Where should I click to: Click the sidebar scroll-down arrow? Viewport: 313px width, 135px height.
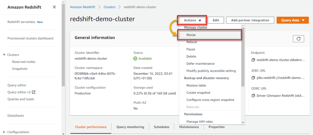click(63, 133)
